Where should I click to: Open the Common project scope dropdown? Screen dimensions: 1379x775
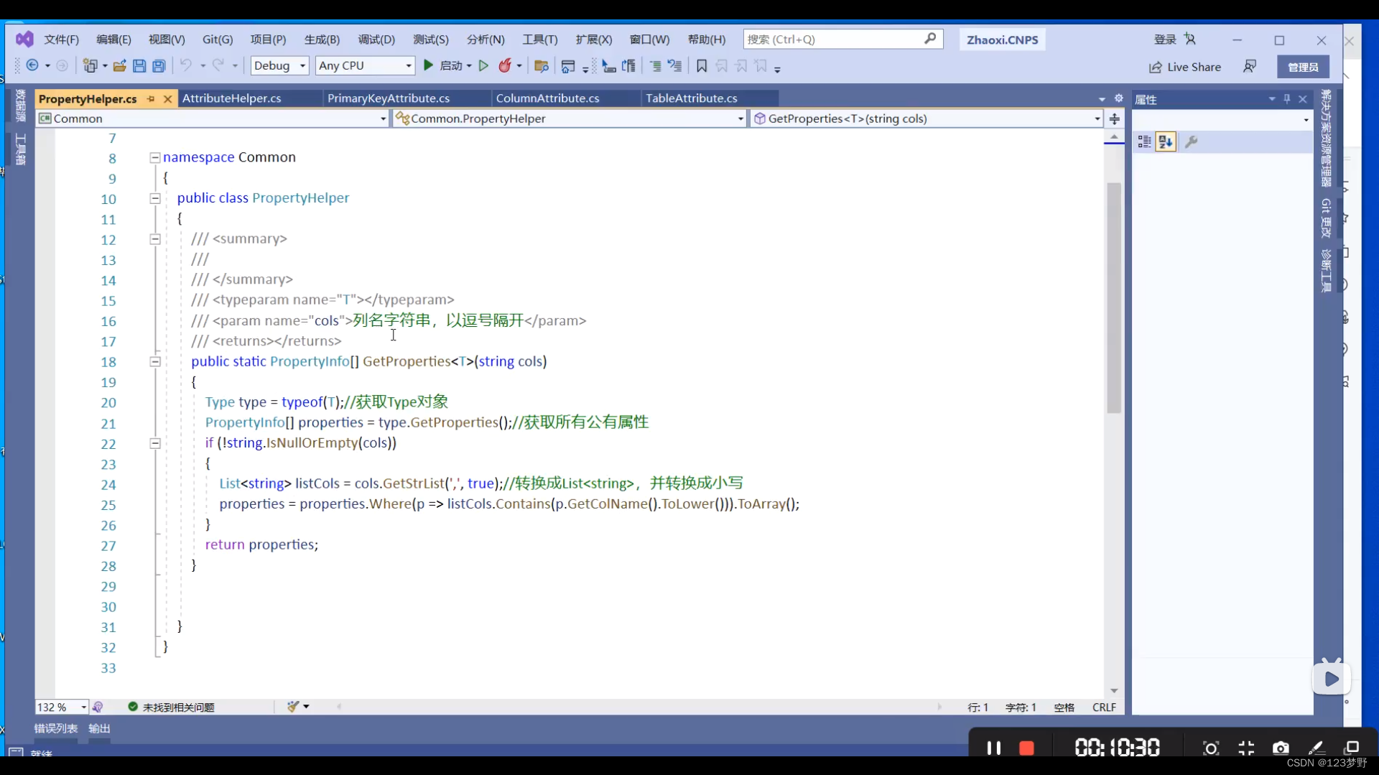[x=212, y=119]
